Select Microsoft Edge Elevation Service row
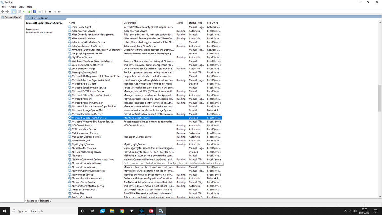The image size is (382, 215). 145,88
